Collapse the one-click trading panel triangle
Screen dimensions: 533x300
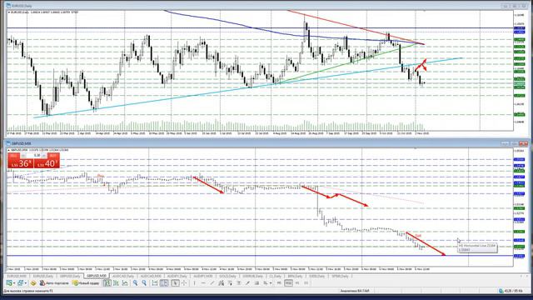tap(9, 150)
